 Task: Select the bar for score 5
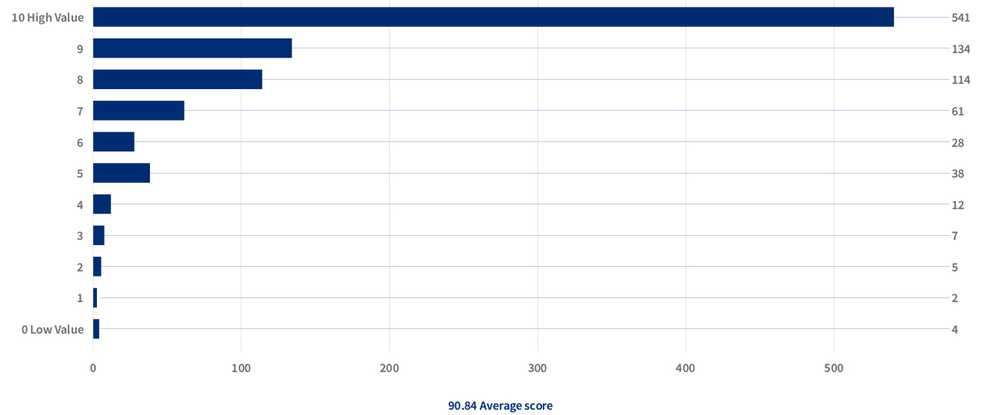coord(121,173)
